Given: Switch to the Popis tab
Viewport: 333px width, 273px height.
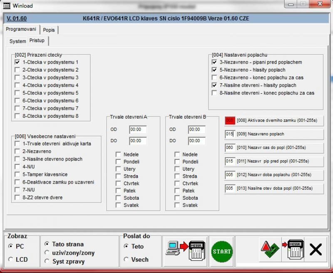Looking at the screenshot, I should click(x=50, y=30).
